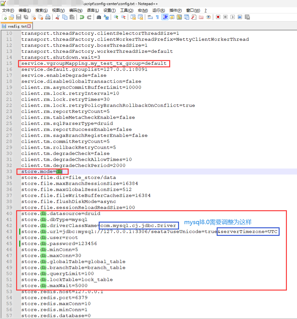Click the Find and Replace icon
297x319 pixels.
(x=106, y=17)
